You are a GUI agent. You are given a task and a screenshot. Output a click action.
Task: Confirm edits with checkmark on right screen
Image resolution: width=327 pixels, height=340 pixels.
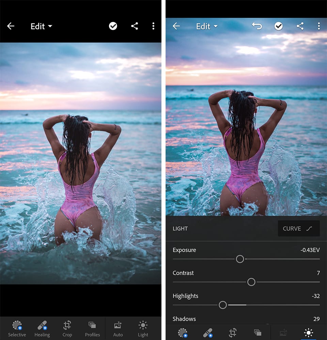(x=279, y=26)
